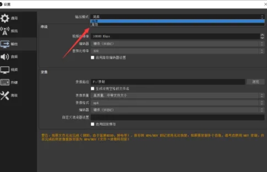Open Stream settings antenna icon
Viewport: 267px width, 172px height.
pos(5,31)
